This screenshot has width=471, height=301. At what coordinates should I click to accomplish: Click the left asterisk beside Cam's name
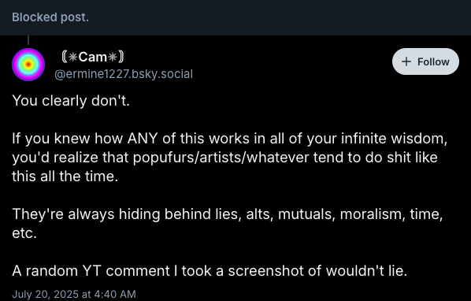[72, 57]
